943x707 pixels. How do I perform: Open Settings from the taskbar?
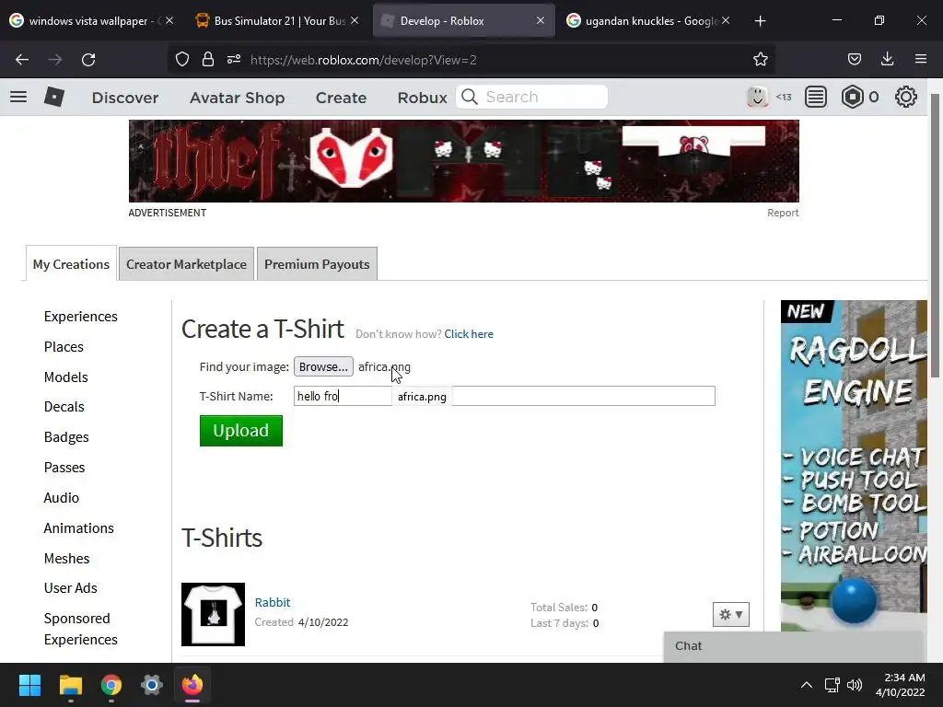152,685
